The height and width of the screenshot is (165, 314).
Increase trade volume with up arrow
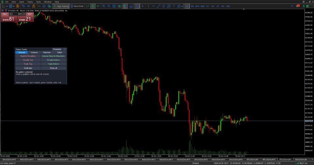(24, 14)
